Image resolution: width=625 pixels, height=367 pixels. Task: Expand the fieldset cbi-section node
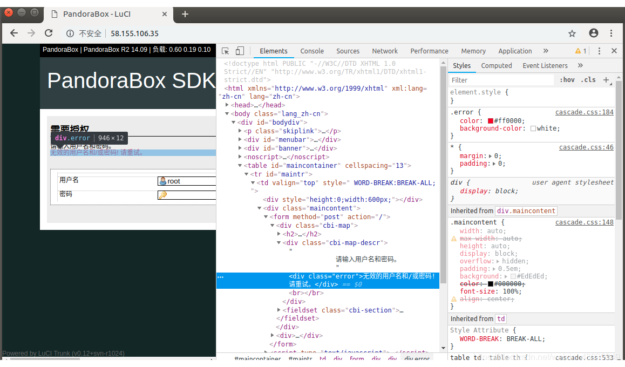pyautogui.click(x=279, y=310)
